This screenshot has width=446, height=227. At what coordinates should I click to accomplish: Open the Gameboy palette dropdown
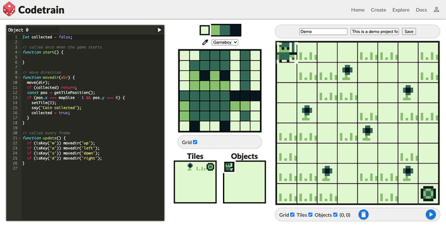click(x=225, y=42)
